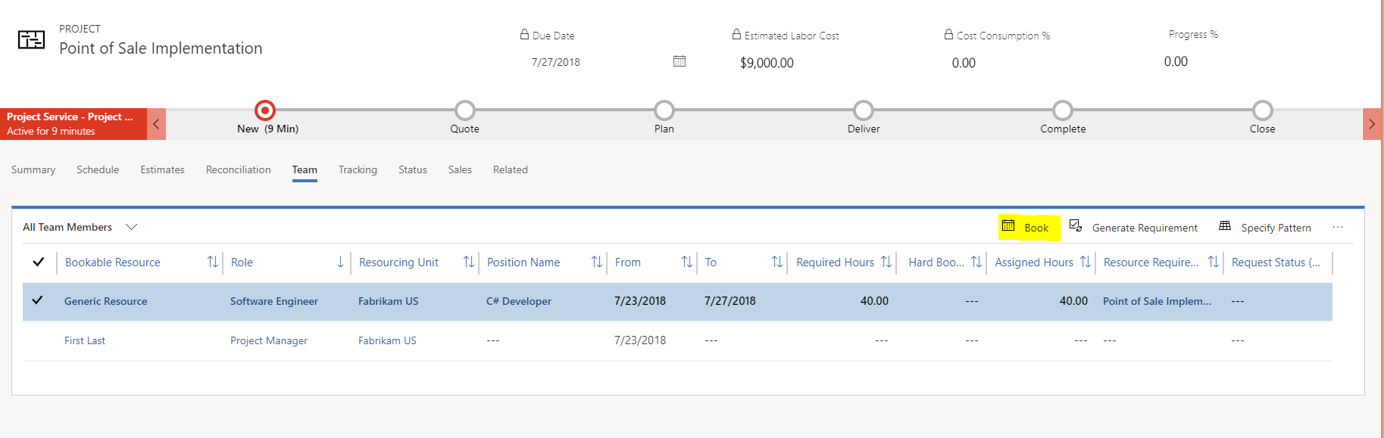1384x438 pixels.
Task: Sort by Bookable Resource column arrows
Action: (213, 262)
